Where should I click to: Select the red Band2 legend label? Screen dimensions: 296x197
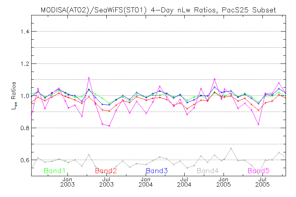tap(106, 171)
